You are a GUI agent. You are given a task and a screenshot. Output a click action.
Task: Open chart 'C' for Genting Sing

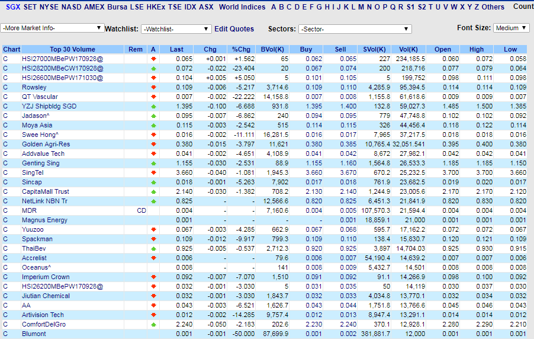5,163
